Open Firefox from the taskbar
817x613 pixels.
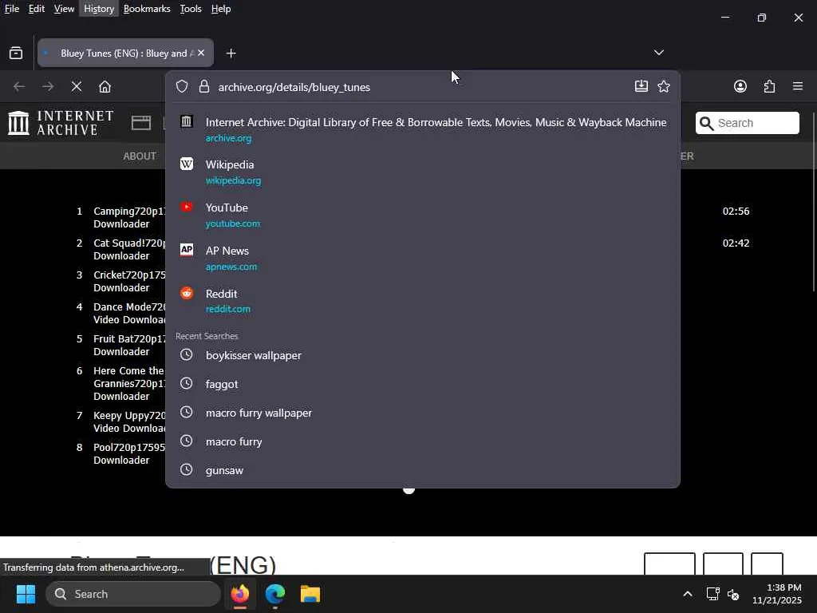[239, 594]
